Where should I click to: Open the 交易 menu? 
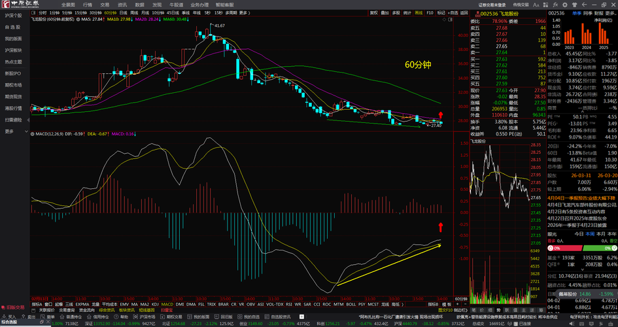point(105,5)
